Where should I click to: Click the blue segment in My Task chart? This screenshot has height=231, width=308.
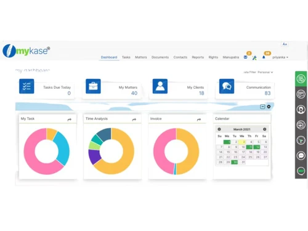point(63,149)
